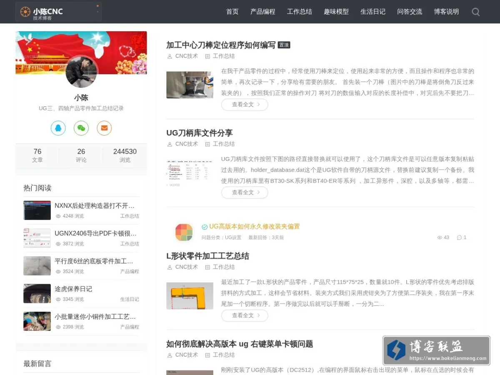Open the 博客说明 menu item

(446, 12)
